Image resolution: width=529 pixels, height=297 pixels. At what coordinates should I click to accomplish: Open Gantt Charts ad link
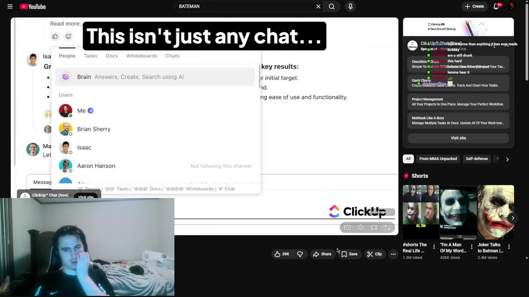pyautogui.click(x=458, y=83)
